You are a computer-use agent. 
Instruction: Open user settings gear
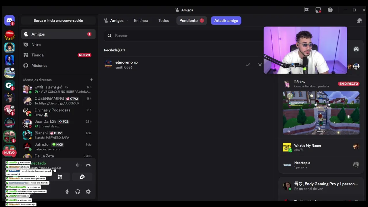(88, 191)
